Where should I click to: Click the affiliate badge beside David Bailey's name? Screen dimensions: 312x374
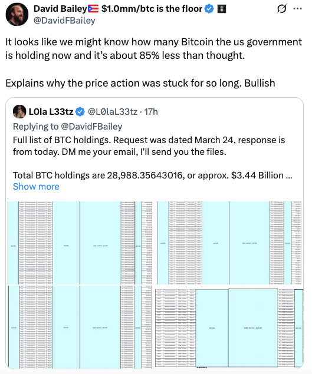coord(222,9)
